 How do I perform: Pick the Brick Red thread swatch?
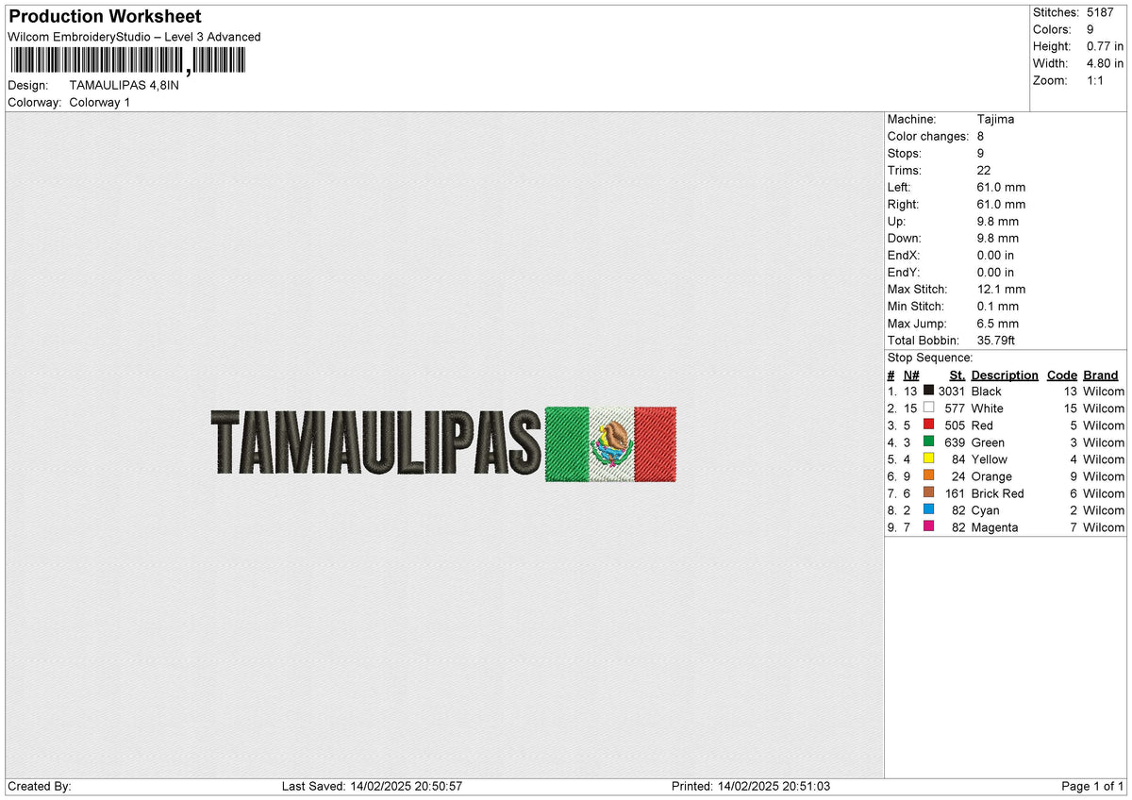(x=929, y=492)
